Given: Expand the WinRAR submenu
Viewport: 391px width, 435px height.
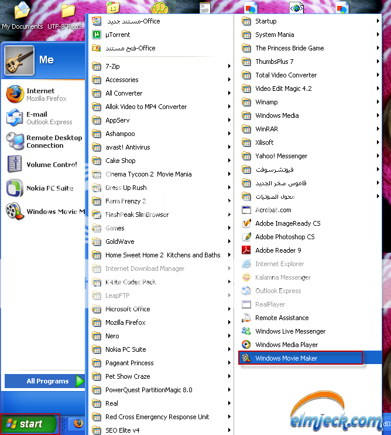Looking at the screenshot, I should tap(310, 129).
